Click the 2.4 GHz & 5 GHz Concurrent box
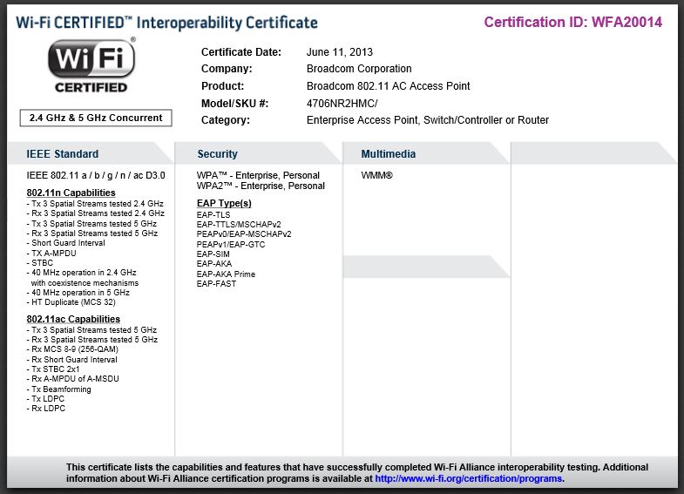The height and width of the screenshot is (494, 684). (96, 118)
